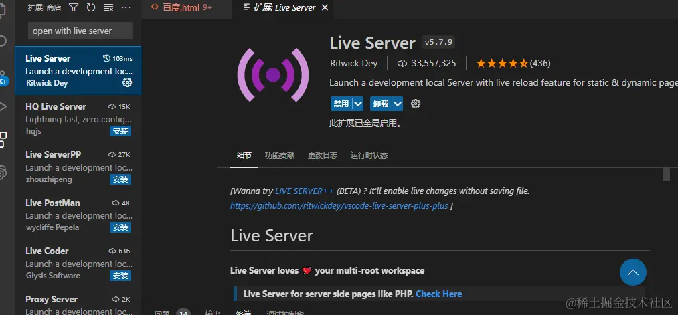Clear extension search results icon
Image resolution: width=678 pixels, height=315 pixels.
tap(108, 7)
